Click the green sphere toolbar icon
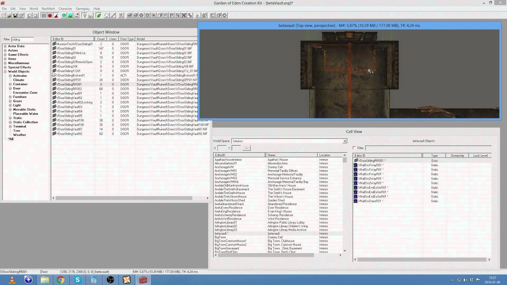 tap(64, 15)
